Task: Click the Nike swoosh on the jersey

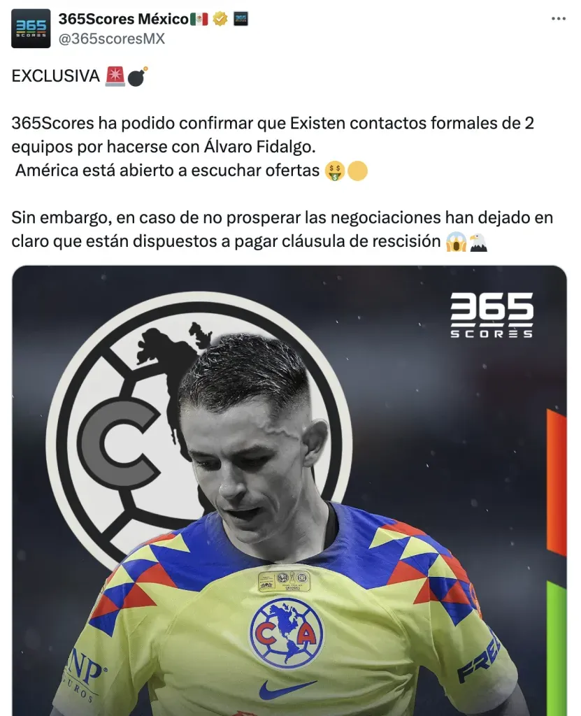Action: (288, 689)
